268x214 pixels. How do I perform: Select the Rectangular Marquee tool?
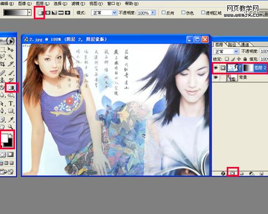(3, 49)
